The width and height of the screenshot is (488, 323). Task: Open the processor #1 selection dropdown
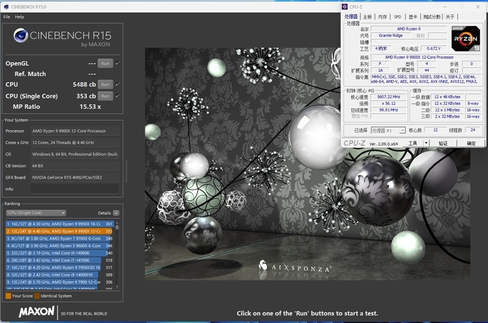[x=389, y=130]
